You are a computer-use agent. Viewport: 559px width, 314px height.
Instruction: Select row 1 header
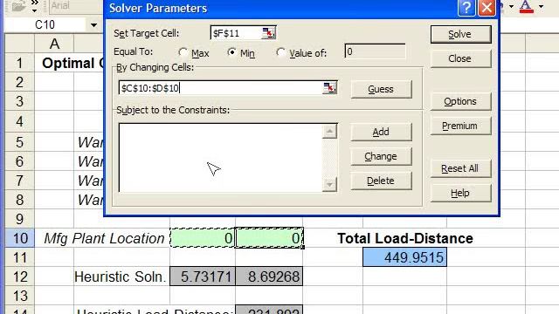(19, 63)
